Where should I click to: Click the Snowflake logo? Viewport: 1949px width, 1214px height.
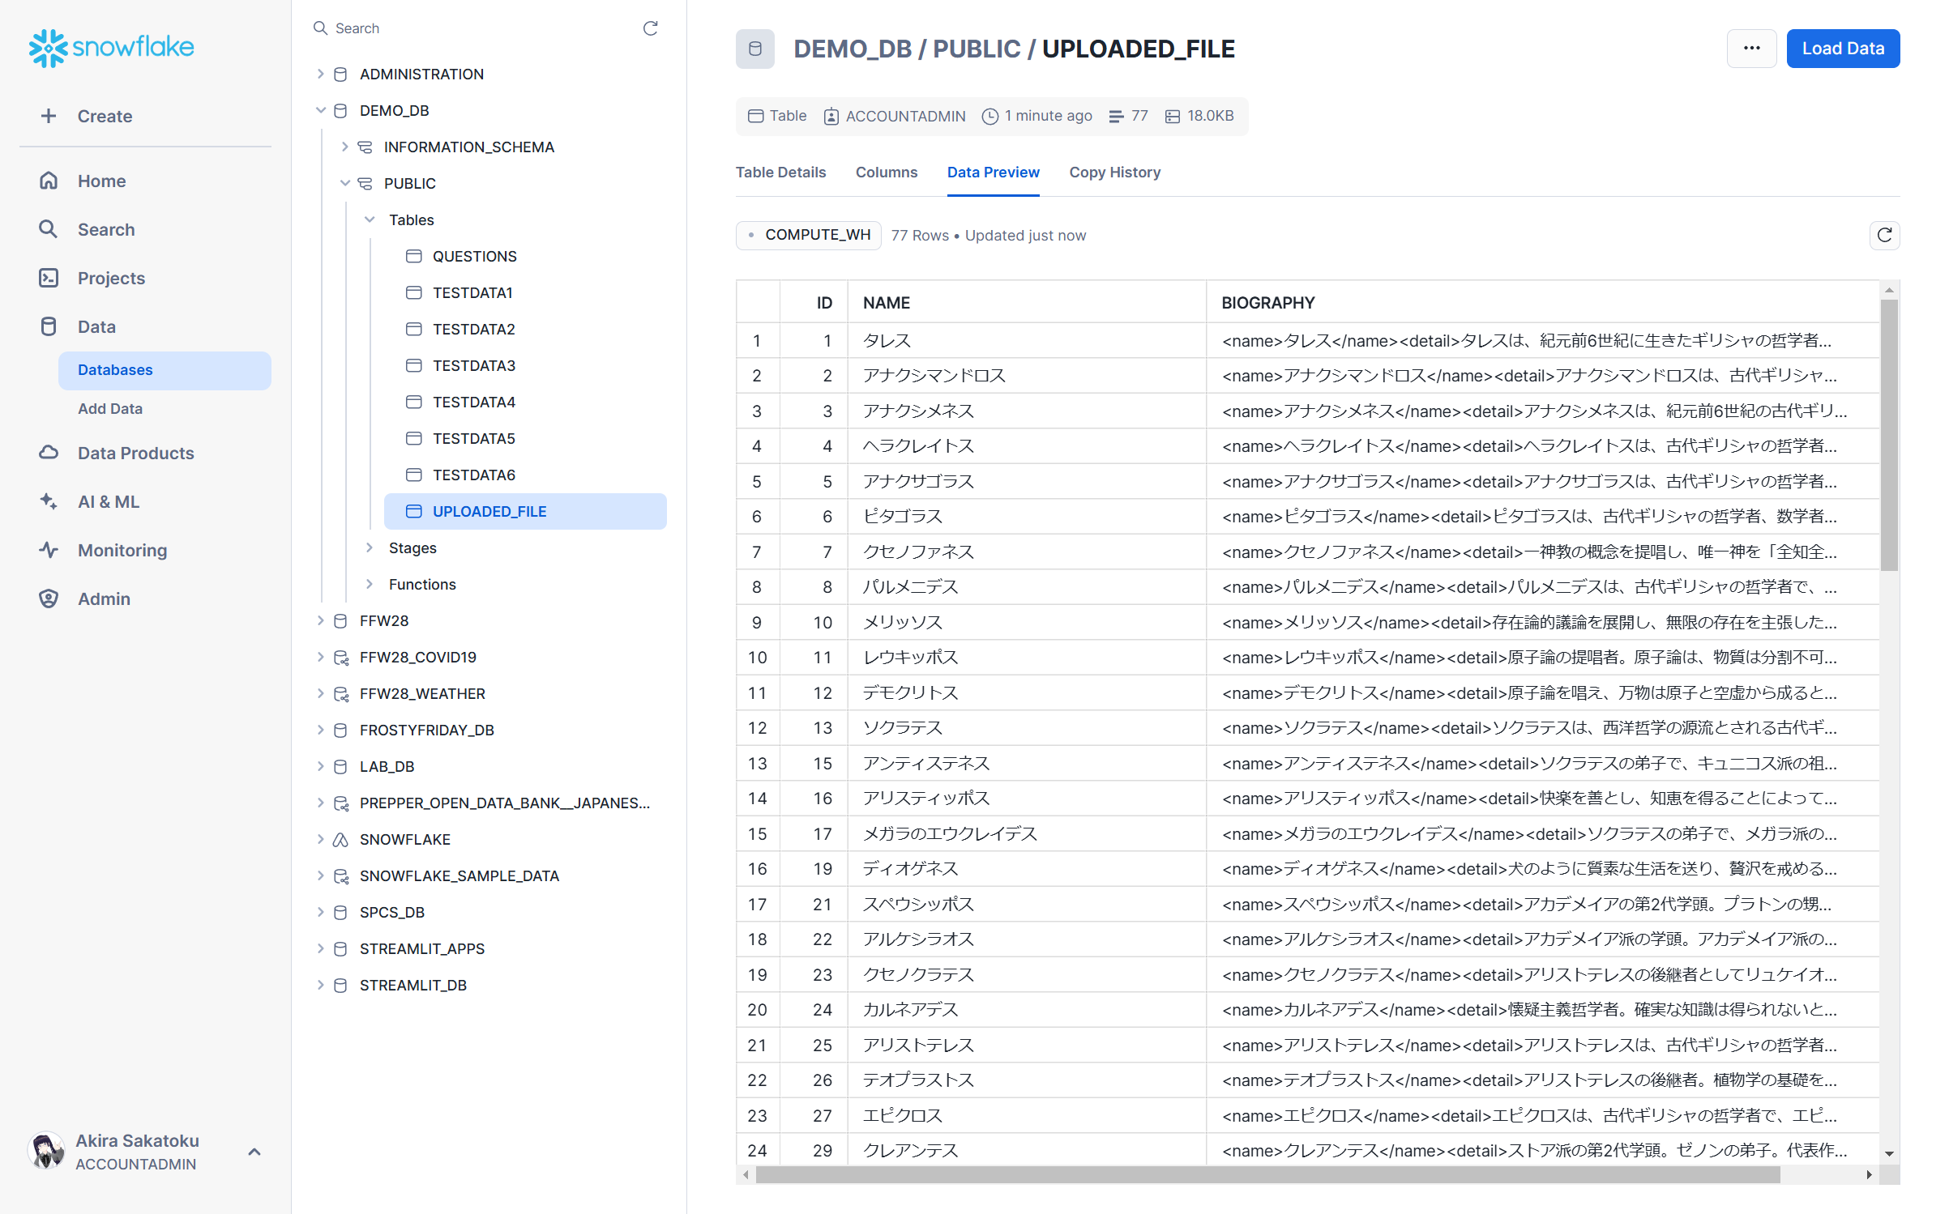(x=111, y=48)
